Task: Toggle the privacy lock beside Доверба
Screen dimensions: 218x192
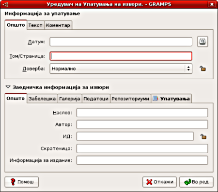Action: click(202, 69)
